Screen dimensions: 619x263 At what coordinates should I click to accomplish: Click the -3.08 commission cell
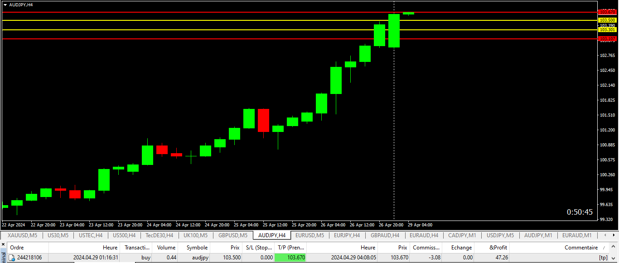click(x=434, y=258)
